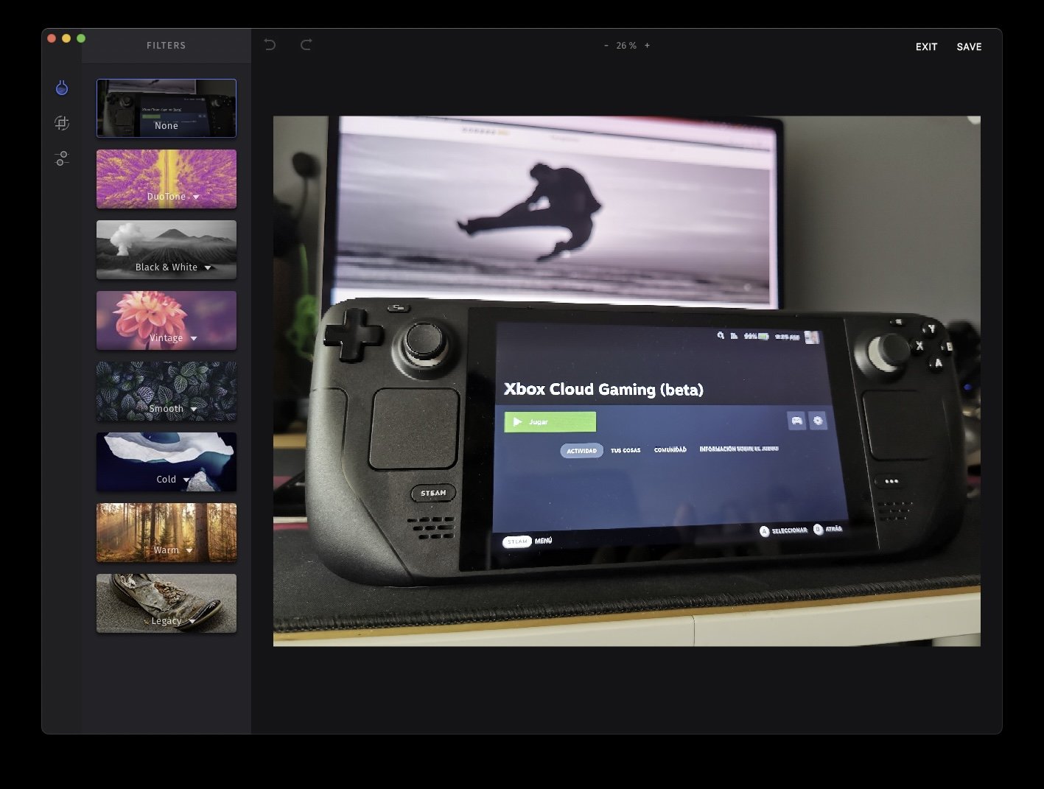This screenshot has width=1044, height=789.
Task: Select the None filter thumbnail
Action: point(167,108)
